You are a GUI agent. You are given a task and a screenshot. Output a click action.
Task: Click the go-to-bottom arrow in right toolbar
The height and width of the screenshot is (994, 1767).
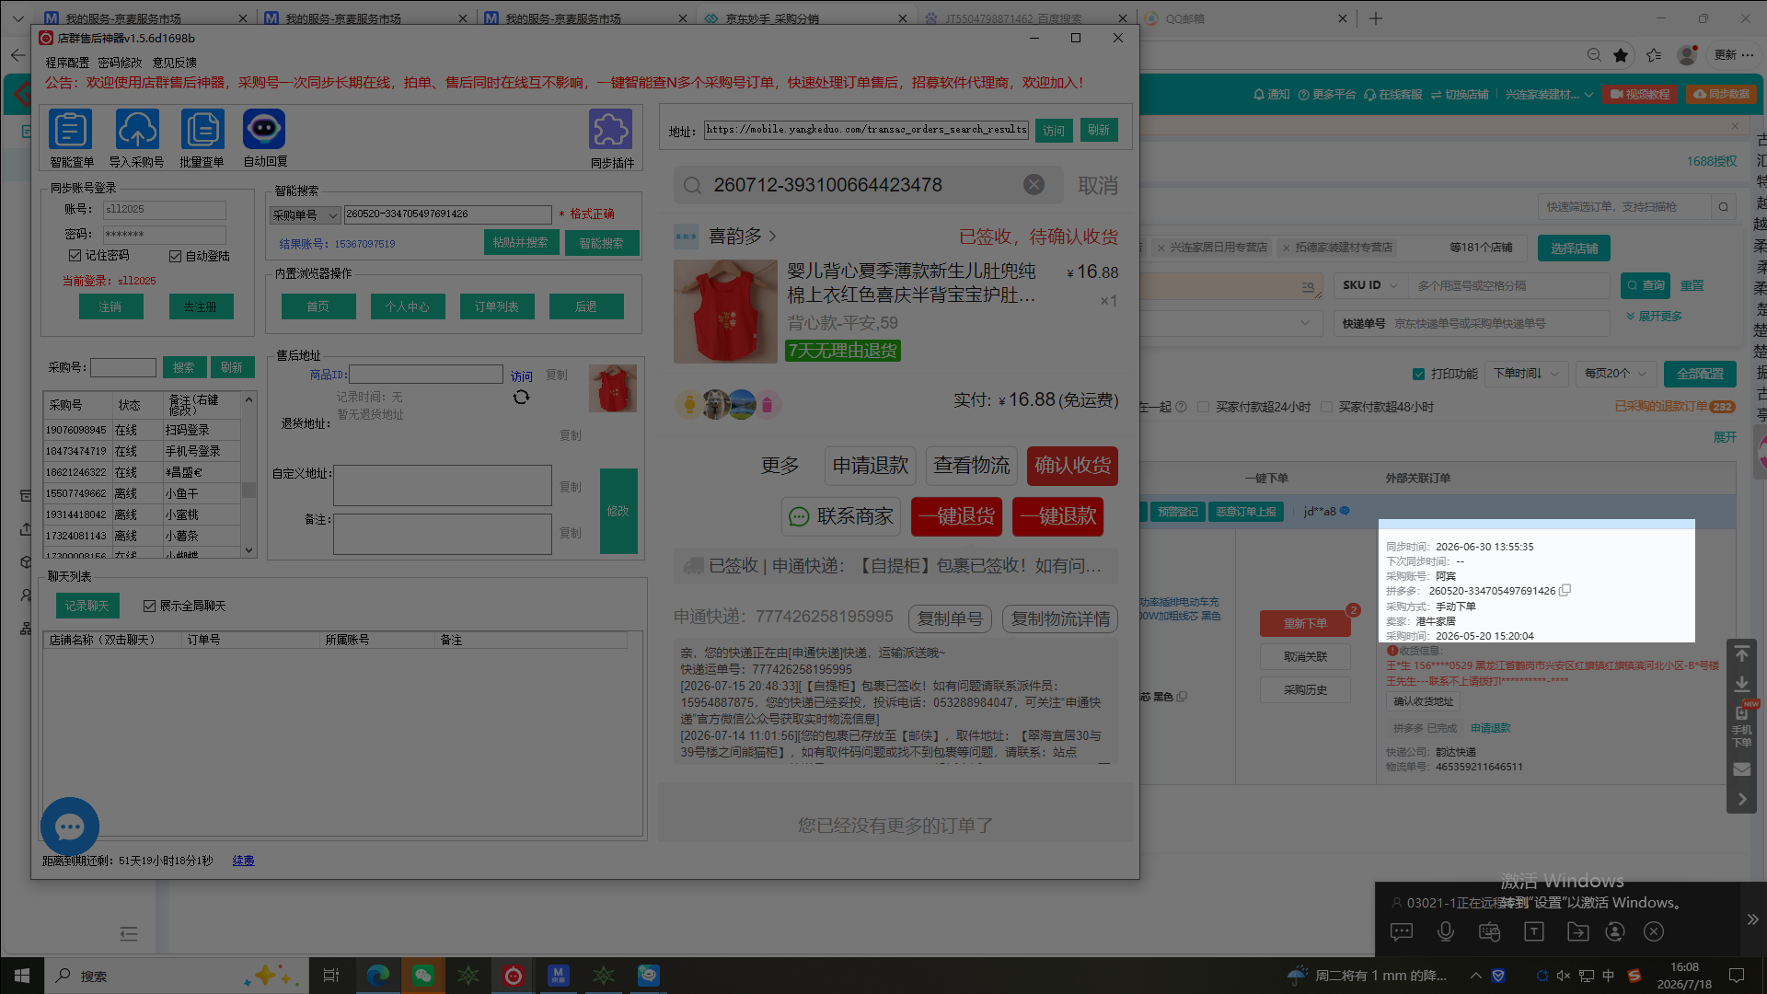pyautogui.click(x=1742, y=685)
